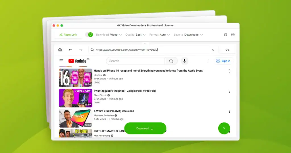Viewport: 291px width, 153px height.
Task: Click the '276K views' text
Action: (x=100, y=99)
